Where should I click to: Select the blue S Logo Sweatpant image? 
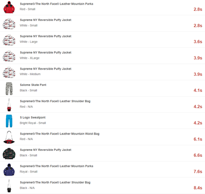tap(9, 121)
